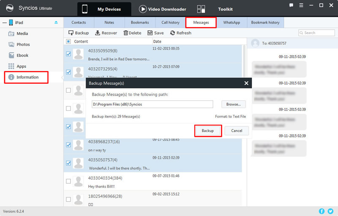Focus the Search field

(316, 33)
